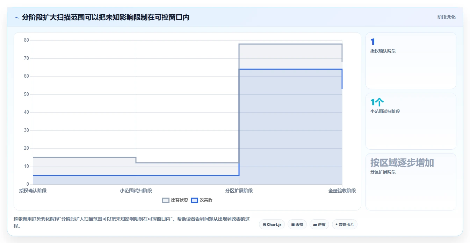Click the 分区扩展阶段 x-axis label
This screenshot has width=470, height=243.
239,191
